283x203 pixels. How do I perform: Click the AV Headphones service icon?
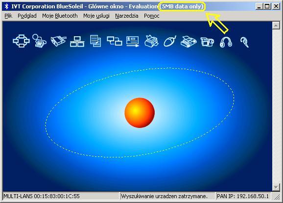(x=226, y=42)
